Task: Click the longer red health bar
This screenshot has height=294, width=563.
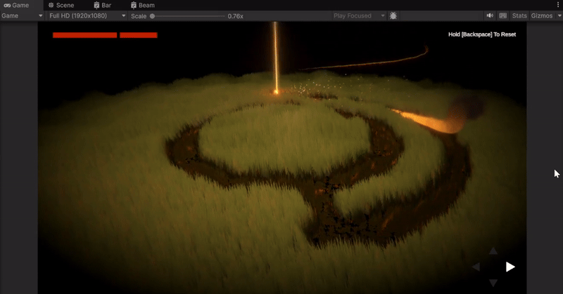Action: 84,35
